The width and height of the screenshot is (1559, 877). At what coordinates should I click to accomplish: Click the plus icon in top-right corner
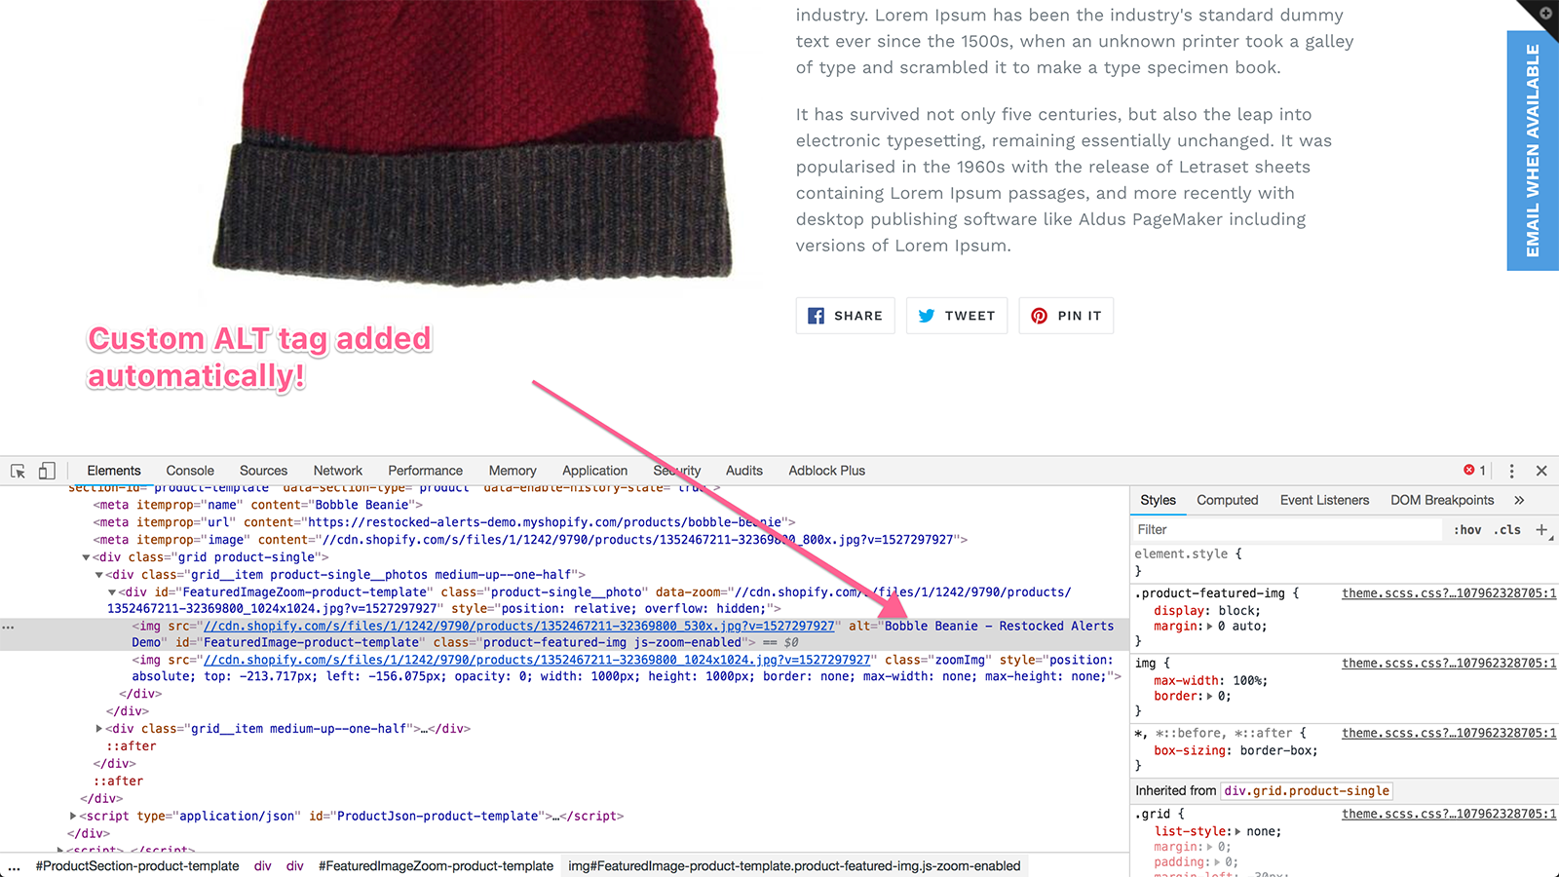(1545, 13)
